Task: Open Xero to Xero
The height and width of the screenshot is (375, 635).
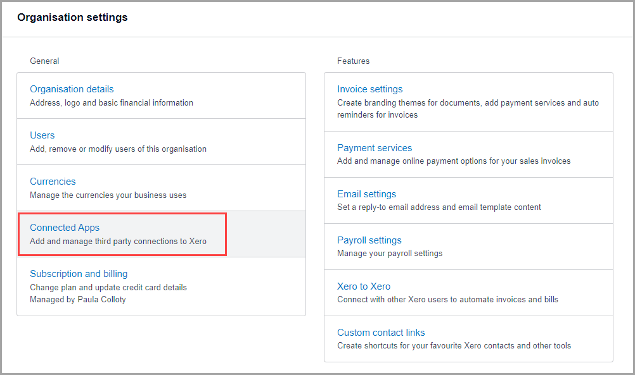Action: 364,286
